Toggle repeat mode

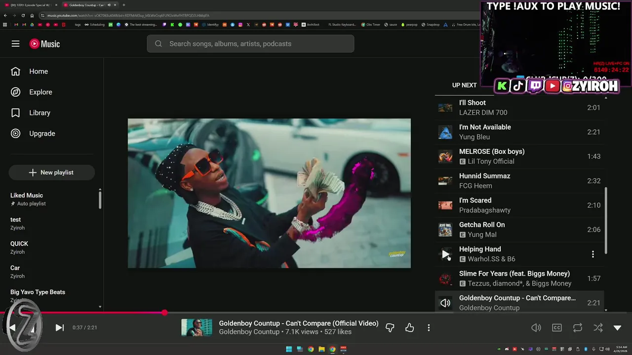pos(577,328)
